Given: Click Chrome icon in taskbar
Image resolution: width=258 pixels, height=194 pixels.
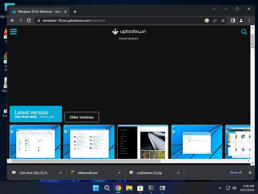Looking at the screenshot, I should pyautogui.click(x=118, y=188).
